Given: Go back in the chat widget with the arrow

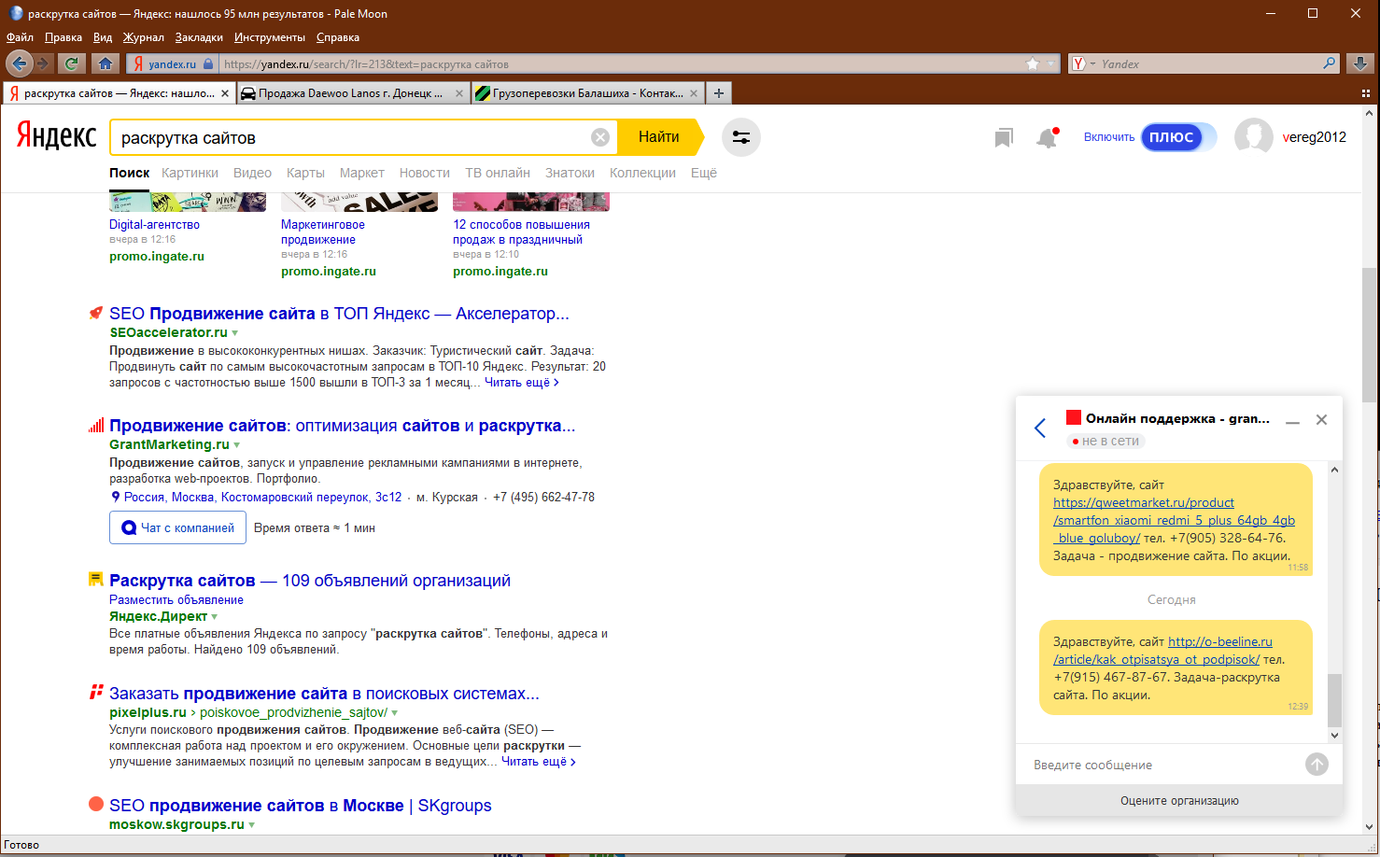Looking at the screenshot, I should click(1040, 428).
